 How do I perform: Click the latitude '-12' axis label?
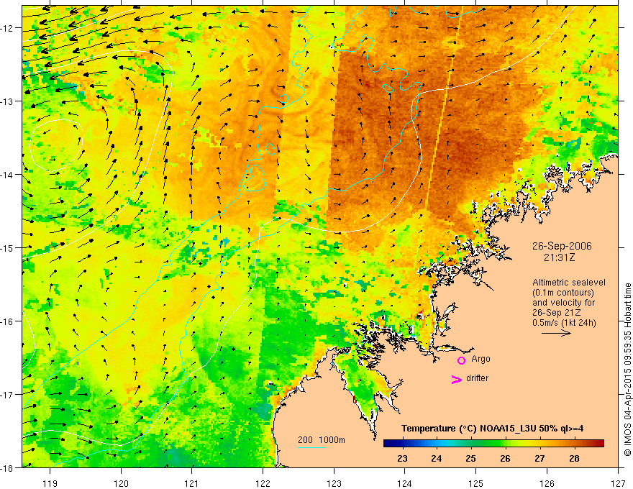[7, 28]
